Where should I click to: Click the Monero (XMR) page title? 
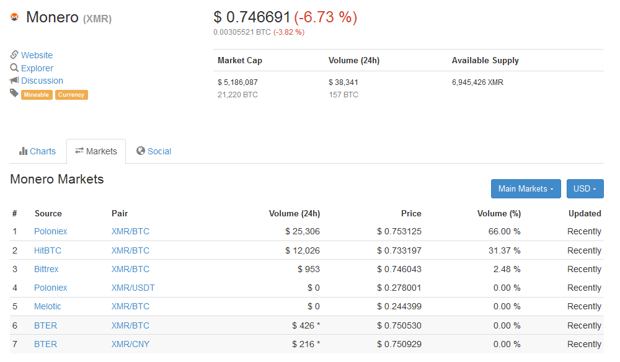click(69, 17)
